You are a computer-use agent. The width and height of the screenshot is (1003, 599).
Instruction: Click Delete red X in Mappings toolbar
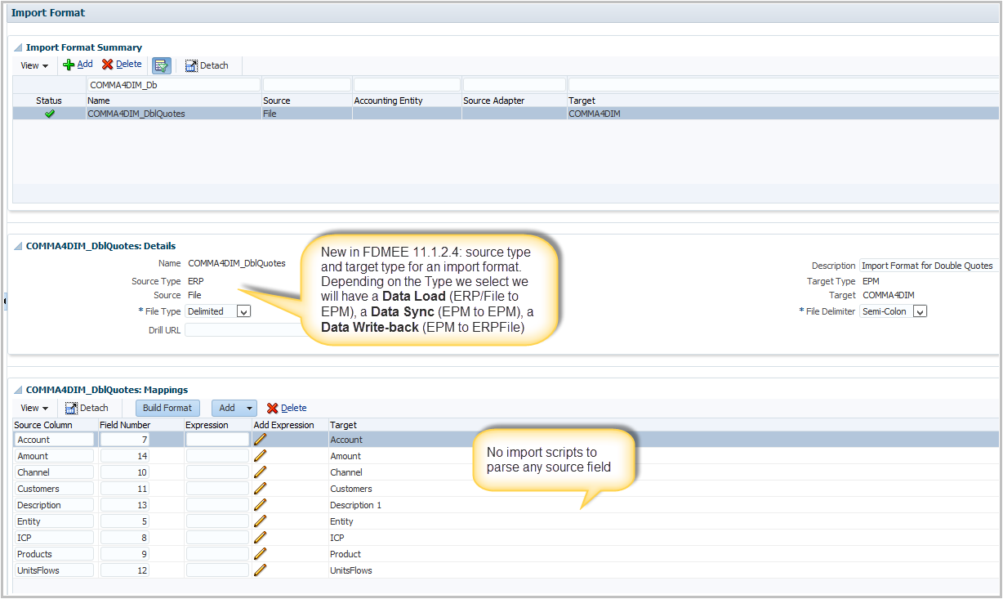tap(273, 408)
